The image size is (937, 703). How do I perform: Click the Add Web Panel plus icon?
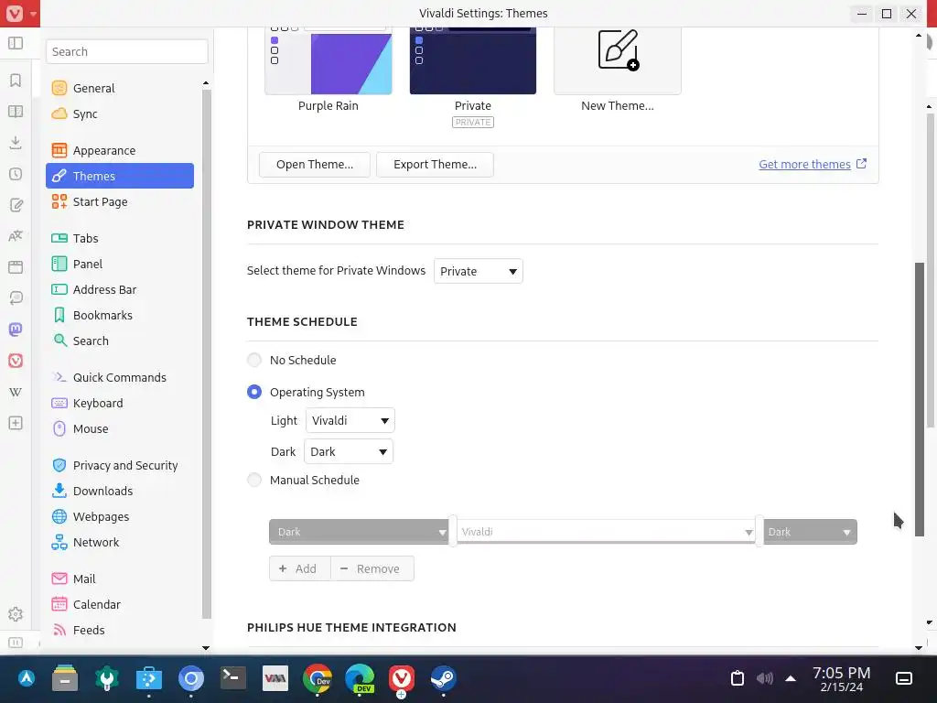click(x=16, y=423)
